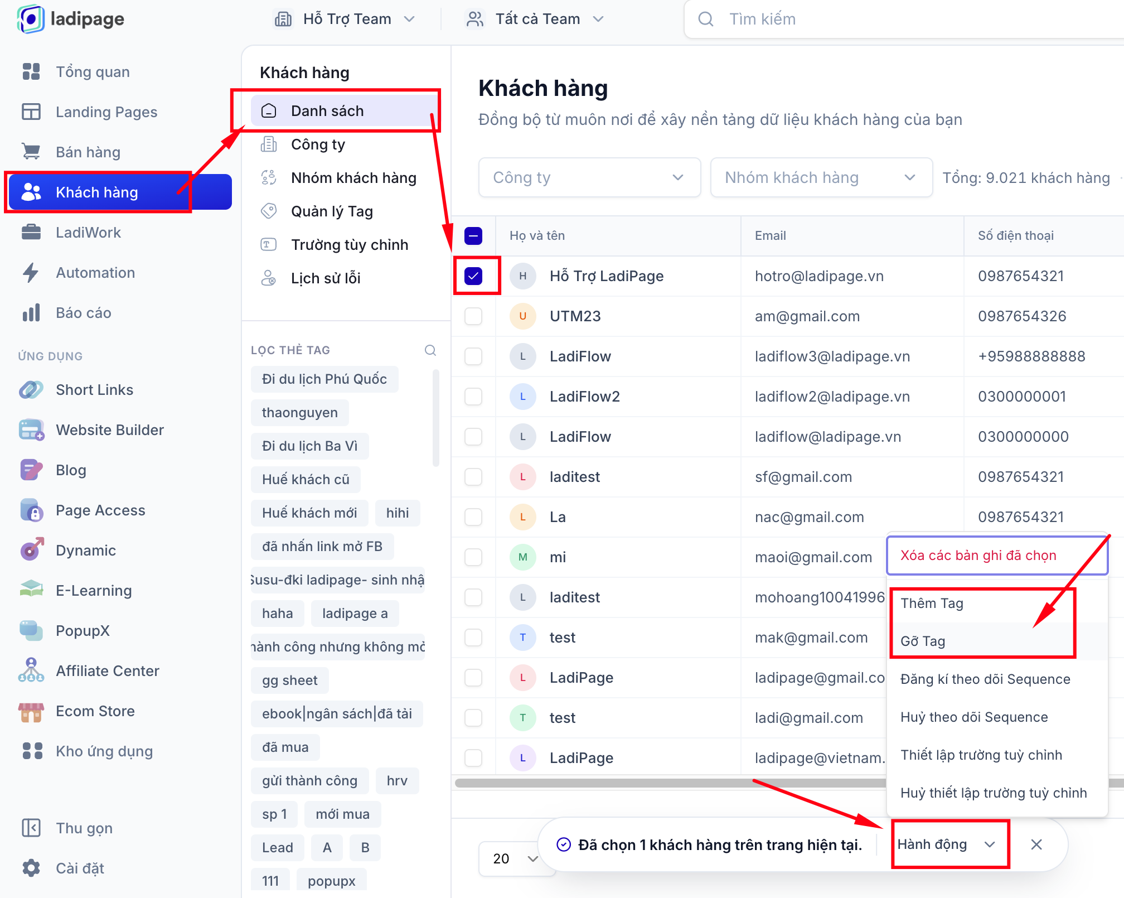Choose Gỡ Tag from the actions menu
1124x898 pixels.
coord(997,641)
